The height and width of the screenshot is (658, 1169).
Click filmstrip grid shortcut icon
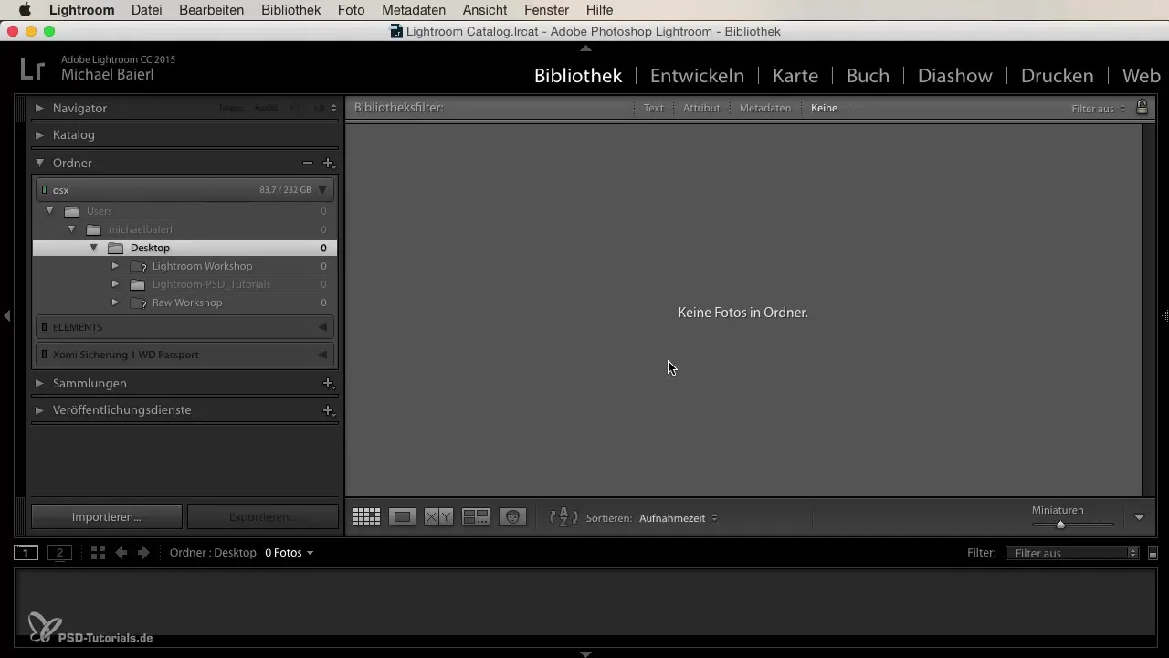point(98,553)
